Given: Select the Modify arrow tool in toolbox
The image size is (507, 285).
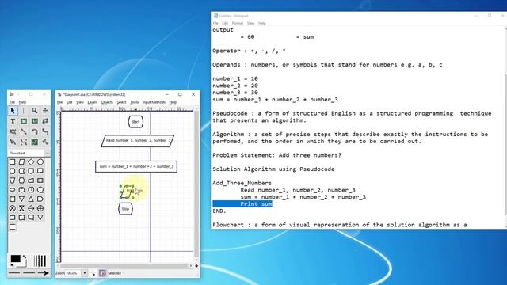Looking at the screenshot, I should (x=13, y=111).
